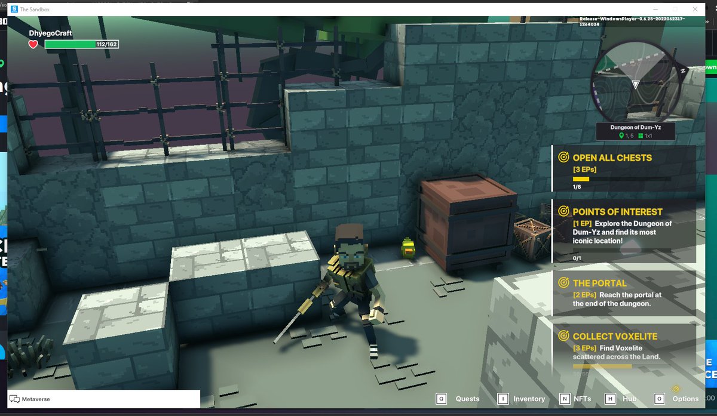Click the Dungeon of Dum-Yz location label
This screenshot has width=717, height=416.
tap(635, 127)
